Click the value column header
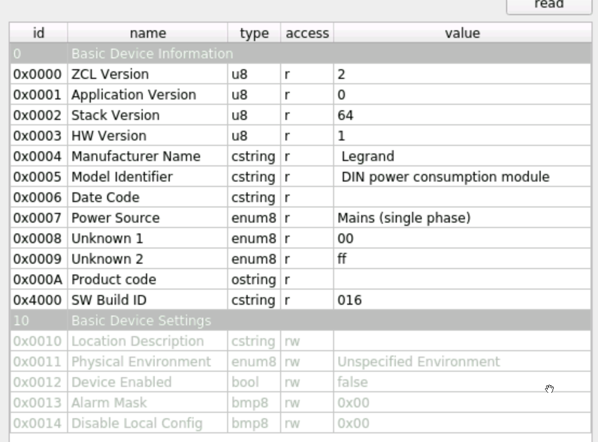 point(462,33)
